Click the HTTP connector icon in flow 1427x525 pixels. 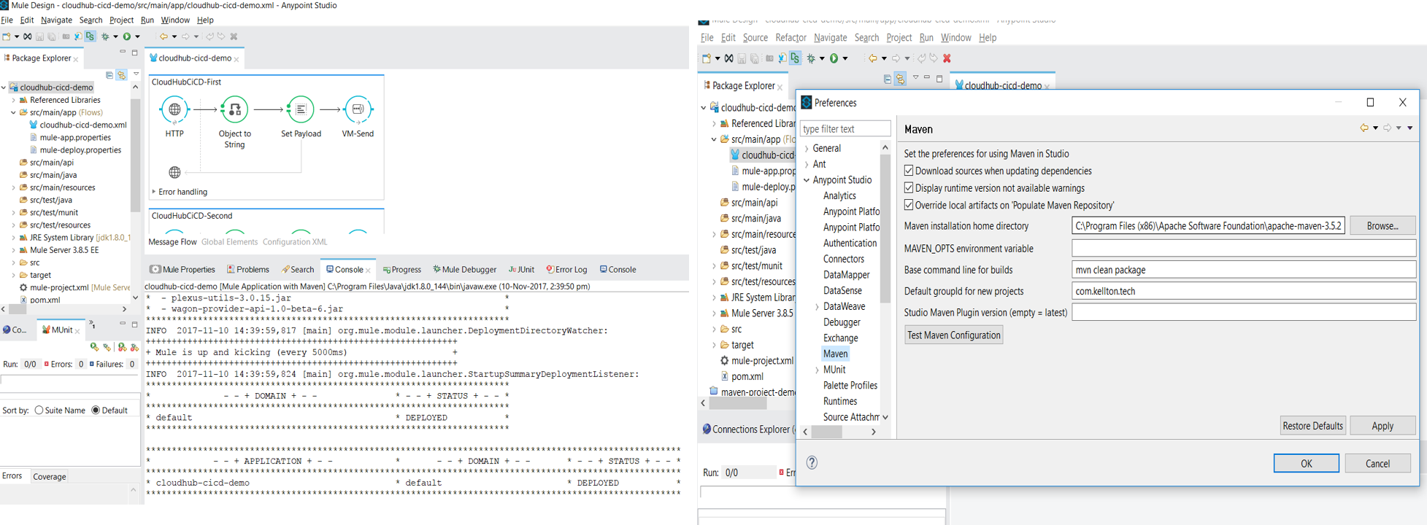pos(174,110)
